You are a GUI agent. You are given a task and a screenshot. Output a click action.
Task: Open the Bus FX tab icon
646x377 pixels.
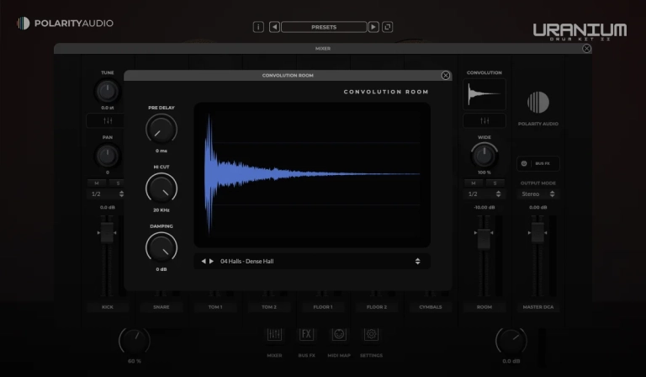click(x=306, y=334)
